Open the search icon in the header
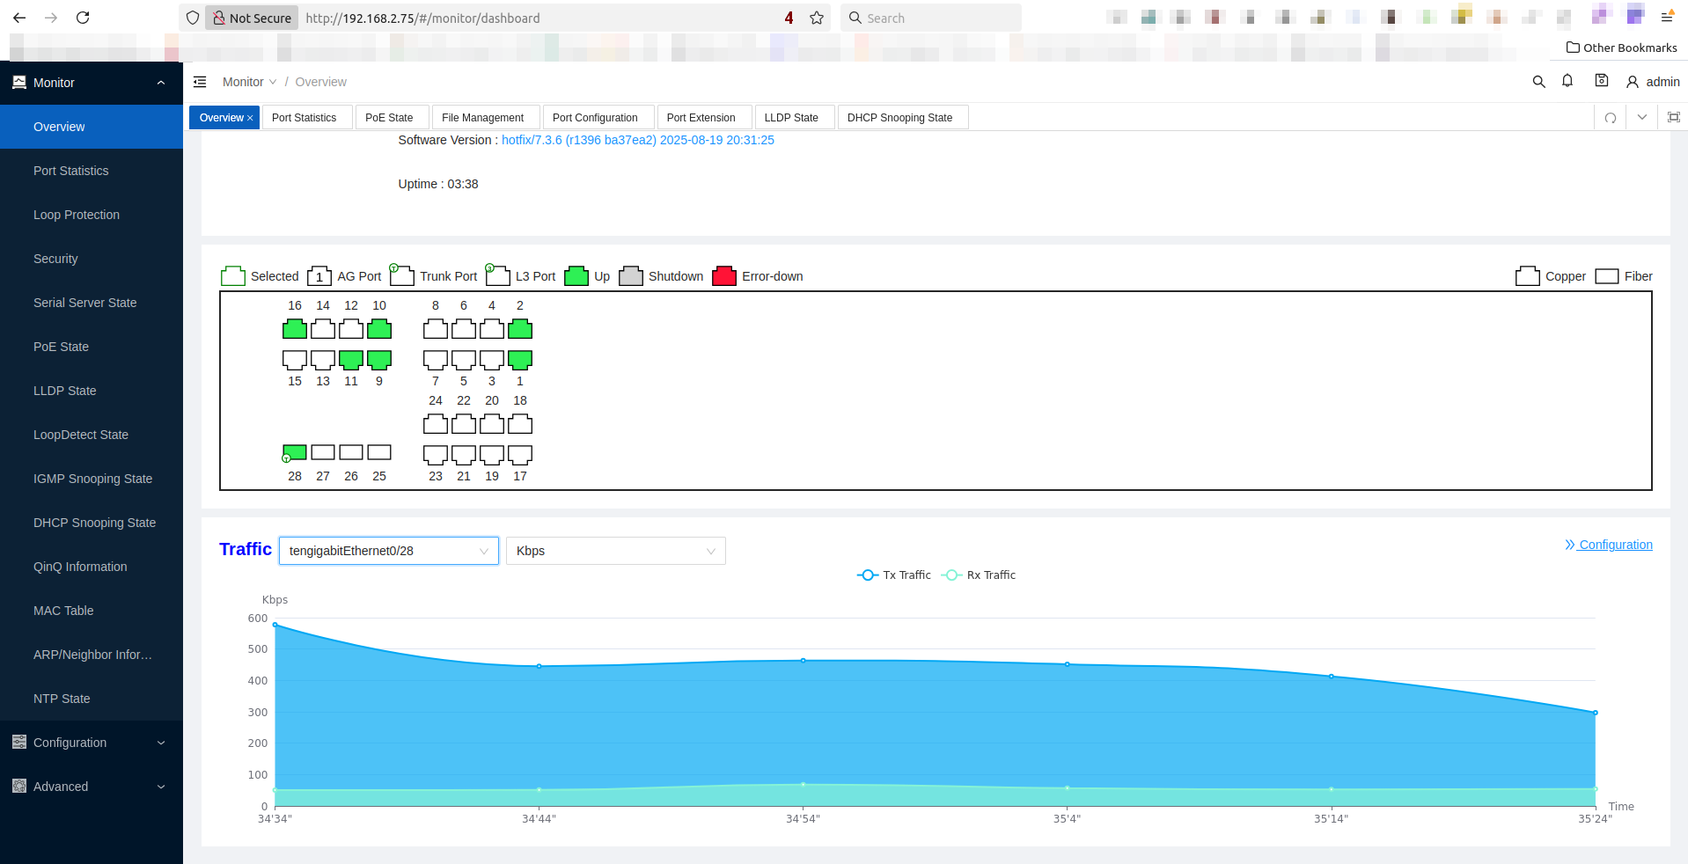Viewport: 1688px width, 864px height. pyautogui.click(x=1538, y=82)
